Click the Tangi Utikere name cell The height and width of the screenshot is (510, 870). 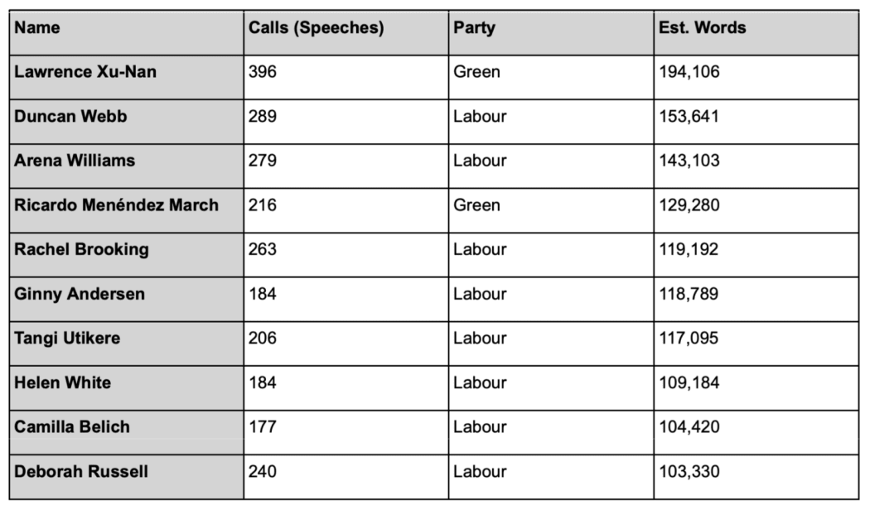pyautogui.click(x=67, y=338)
